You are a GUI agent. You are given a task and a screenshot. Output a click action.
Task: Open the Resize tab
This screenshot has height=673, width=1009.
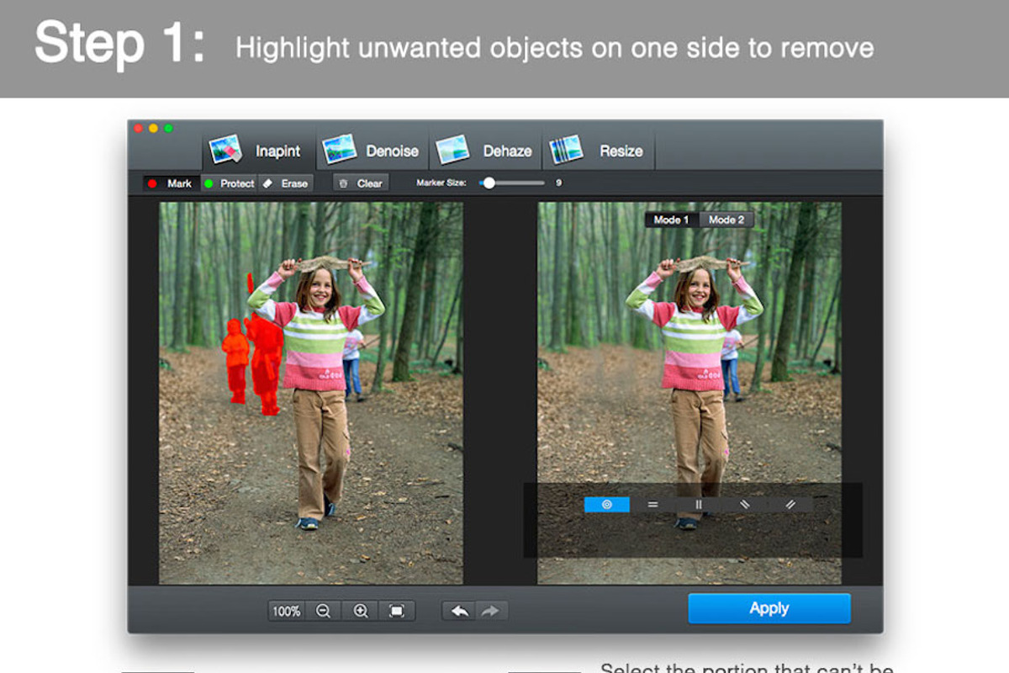[598, 151]
